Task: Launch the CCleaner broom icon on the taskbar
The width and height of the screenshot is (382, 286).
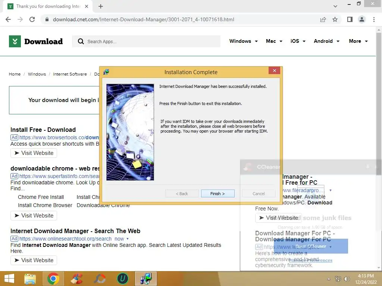Action: click(76, 279)
